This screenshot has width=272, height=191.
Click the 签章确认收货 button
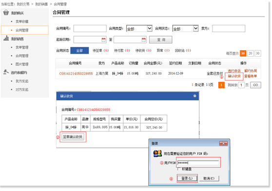pyautogui.click(x=73, y=137)
